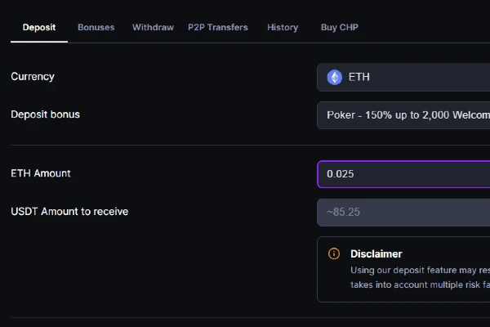View the History tab
The image size is (490, 327).
pos(283,27)
